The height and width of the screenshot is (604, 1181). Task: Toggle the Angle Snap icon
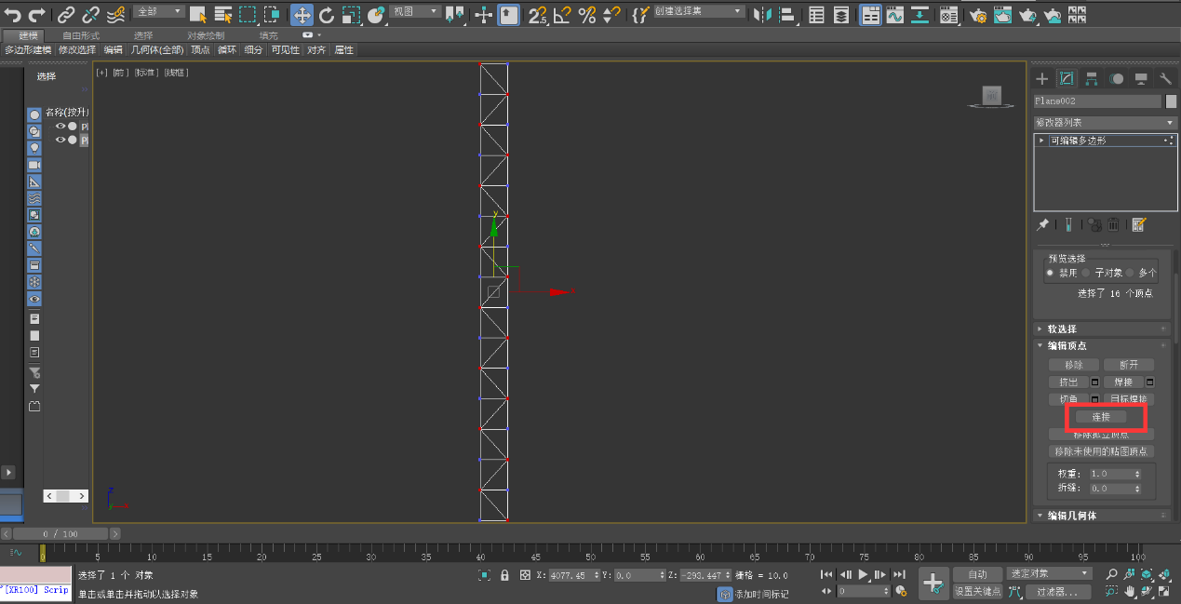[x=563, y=15]
